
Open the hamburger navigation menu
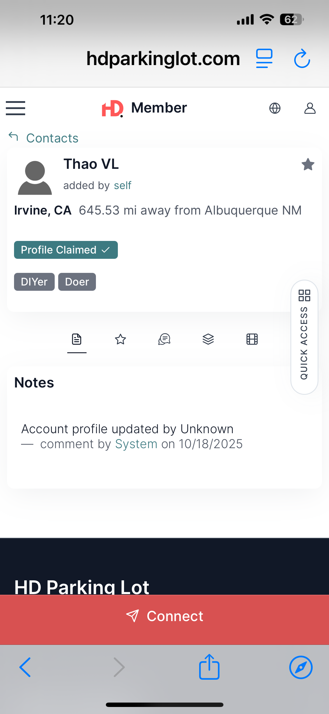click(x=15, y=108)
